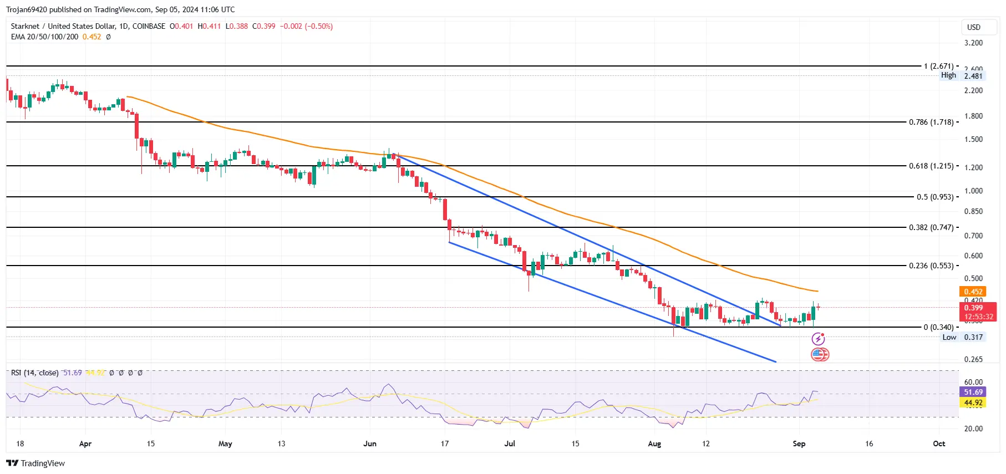1006x474 pixels.
Task: Select the 0.236 (0.553) Fibonacci level label
Action: [931, 266]
